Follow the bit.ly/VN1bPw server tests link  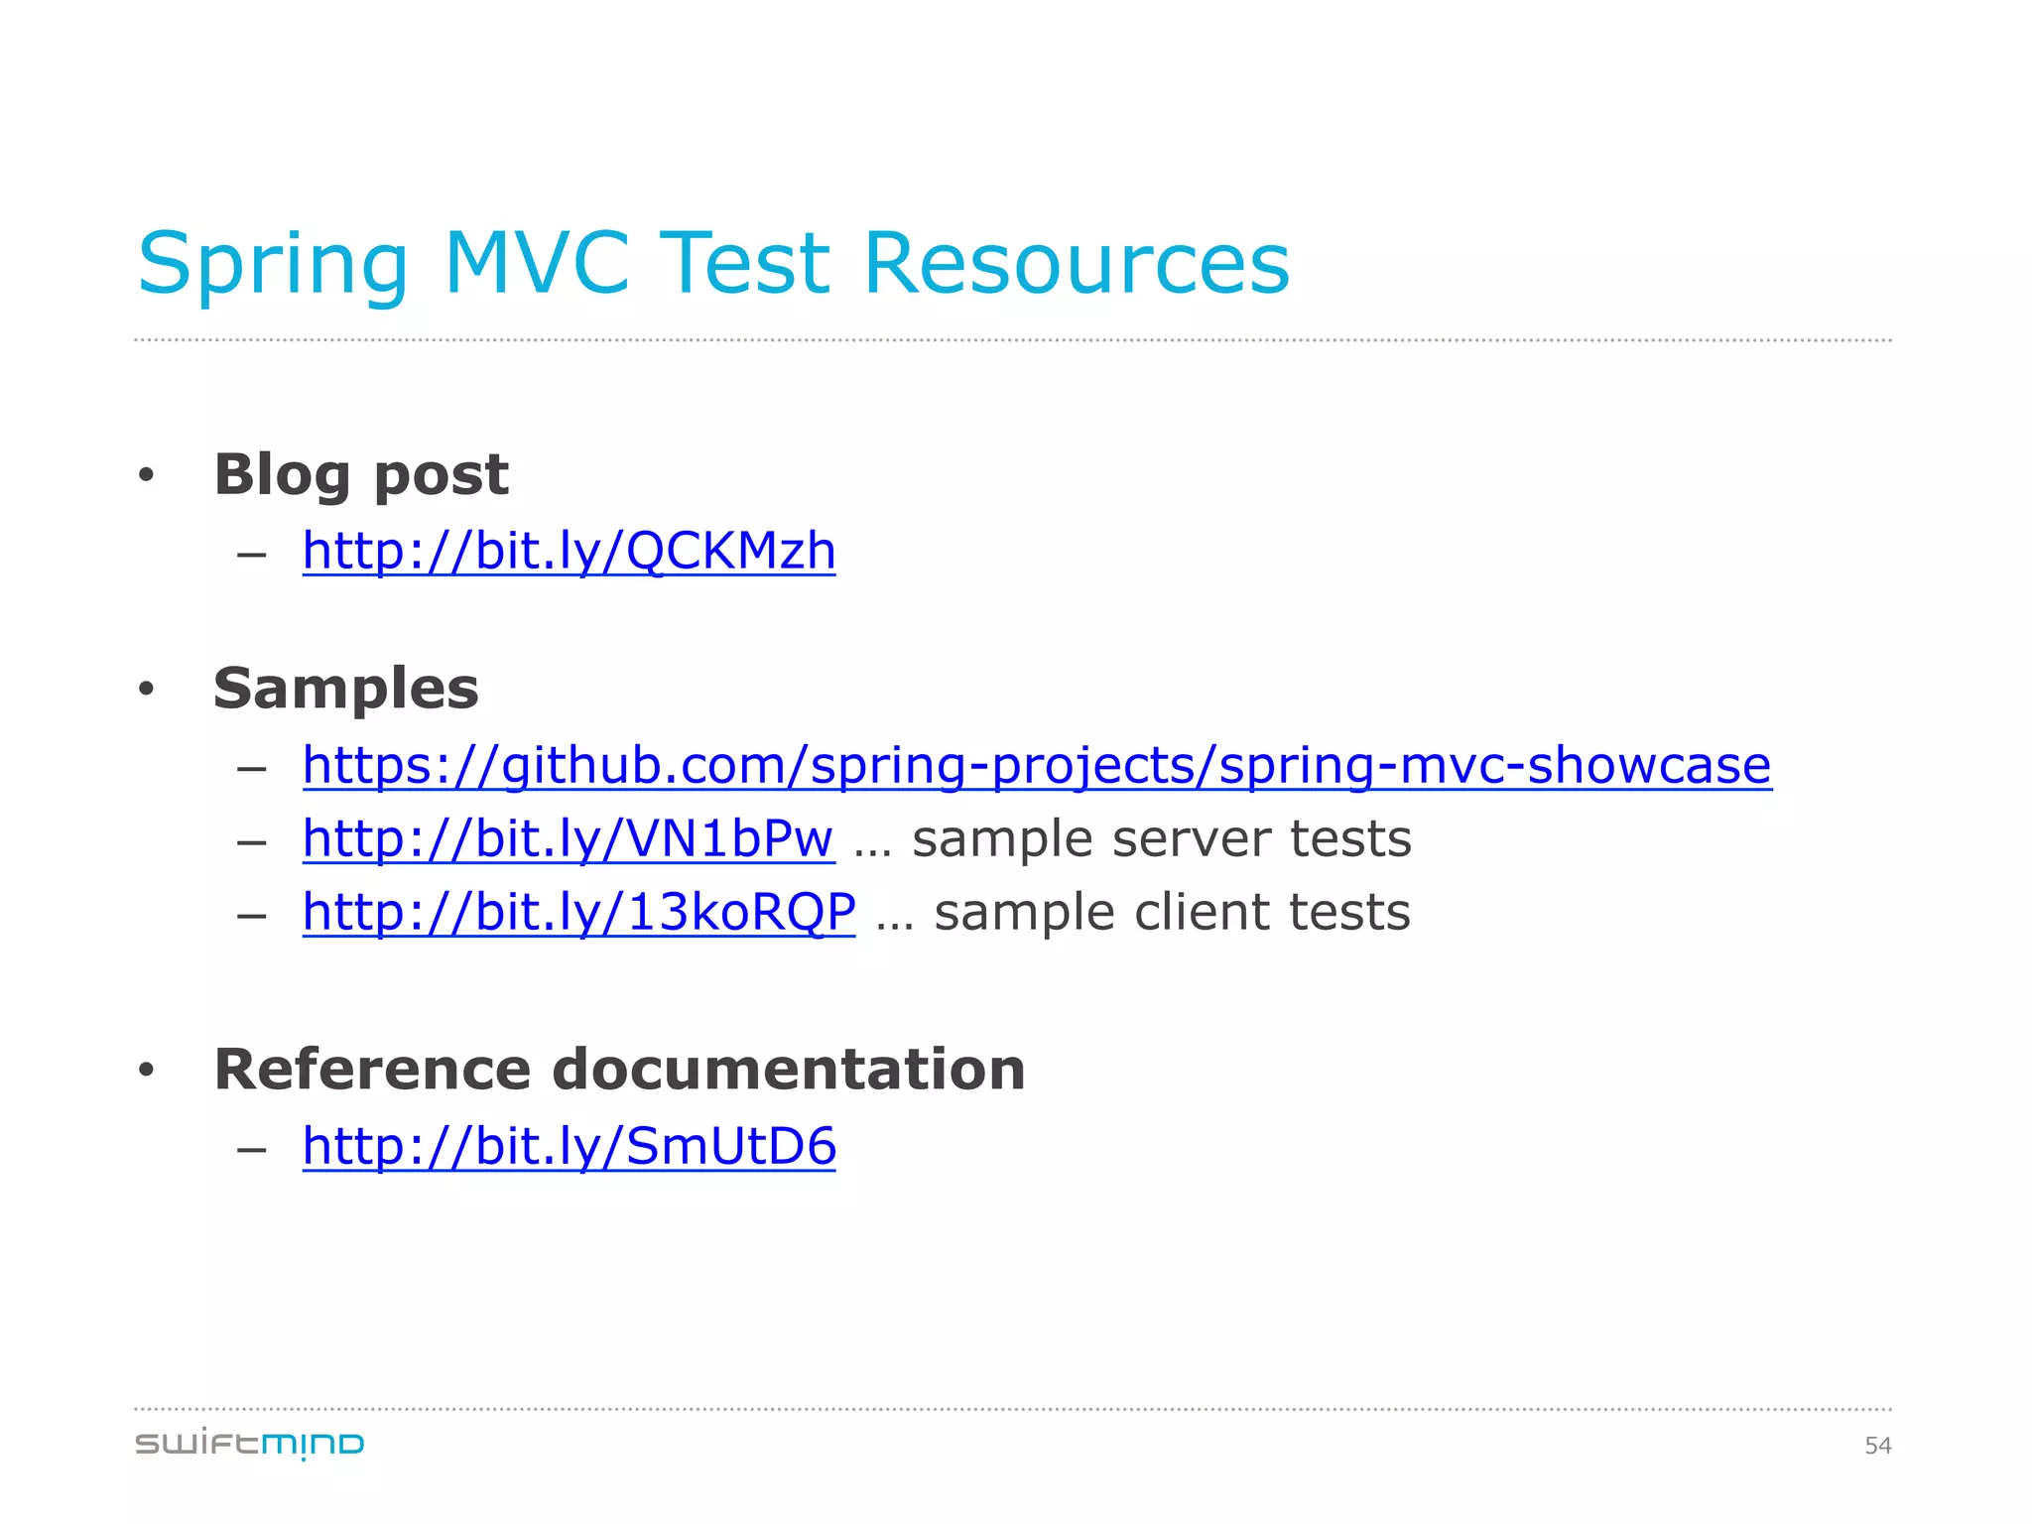[x=569, y=839]
